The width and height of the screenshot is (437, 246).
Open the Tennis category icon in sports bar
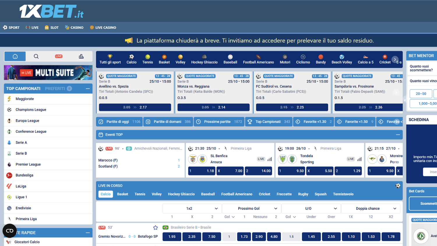point(147,57)
